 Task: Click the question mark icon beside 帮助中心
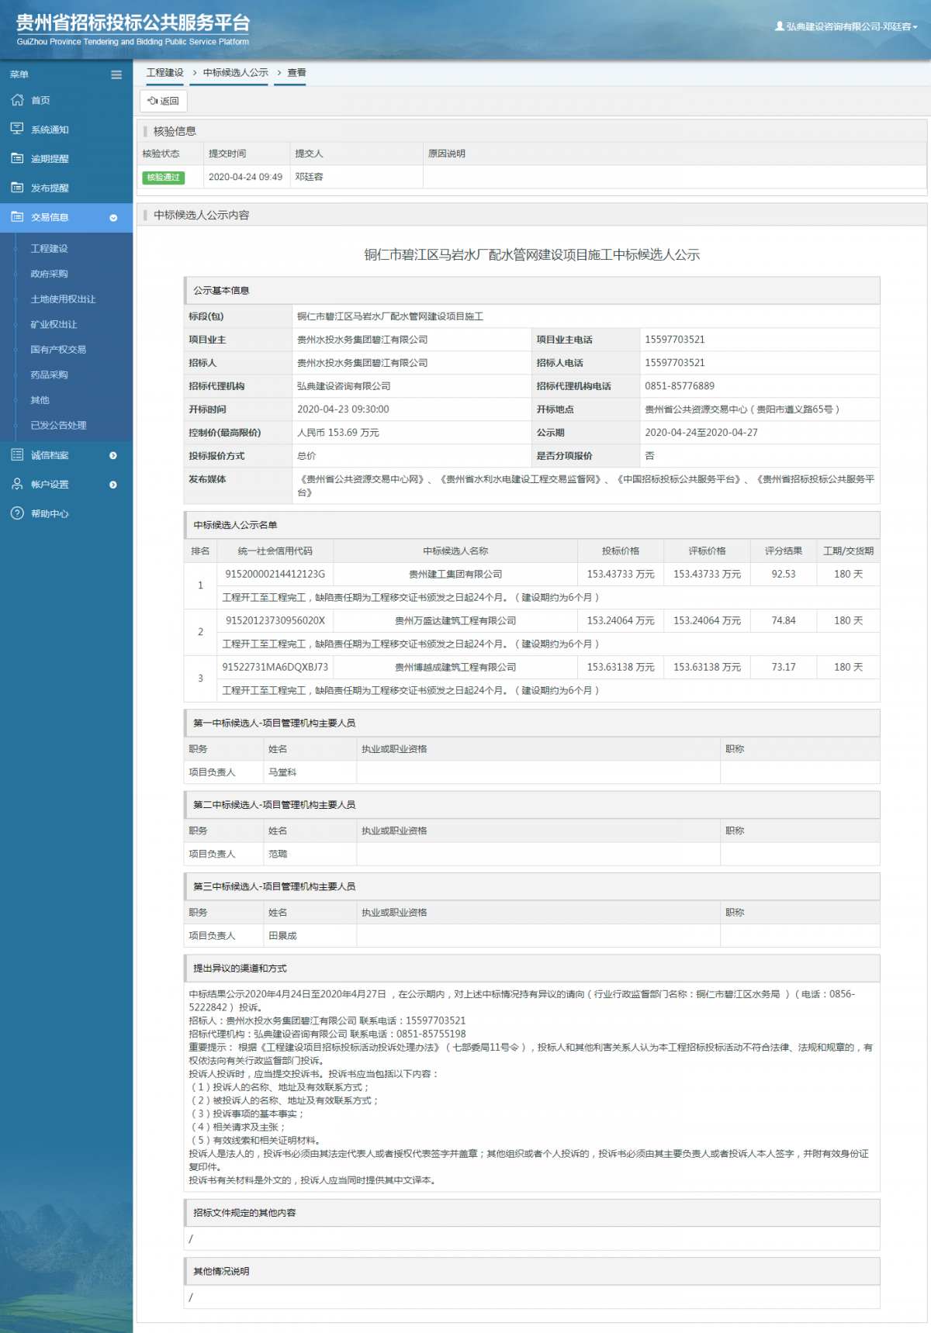tap(17, 513)
